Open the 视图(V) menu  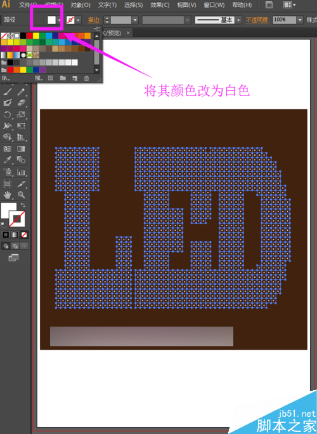(186, 5)
